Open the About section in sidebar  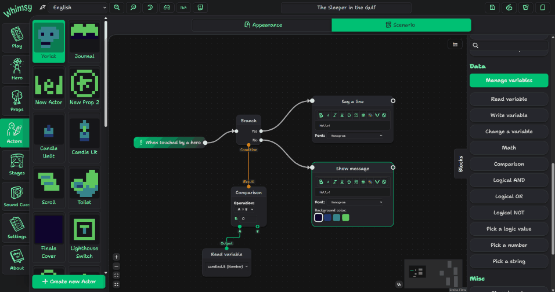click(17, 260)
